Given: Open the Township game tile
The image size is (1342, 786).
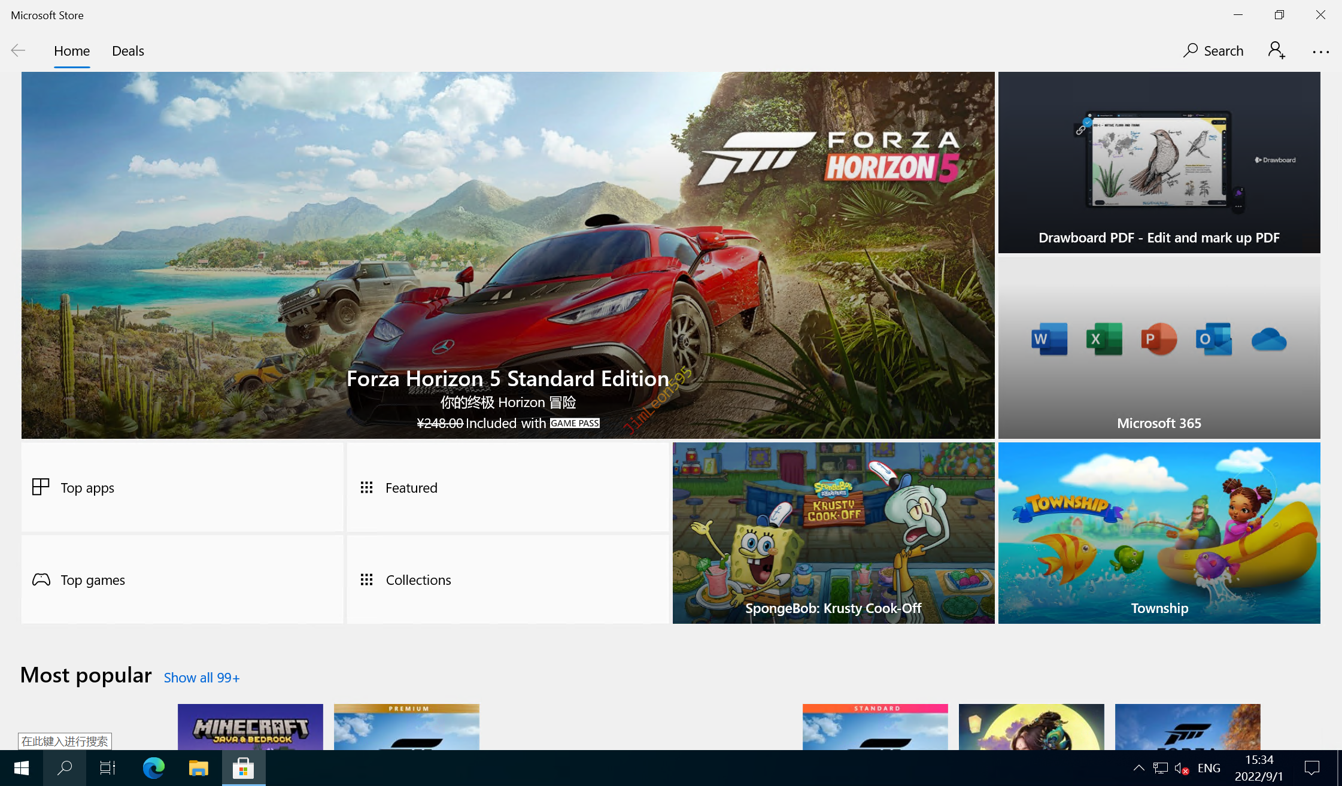Looking at the screenshot, I should 1159,533.
